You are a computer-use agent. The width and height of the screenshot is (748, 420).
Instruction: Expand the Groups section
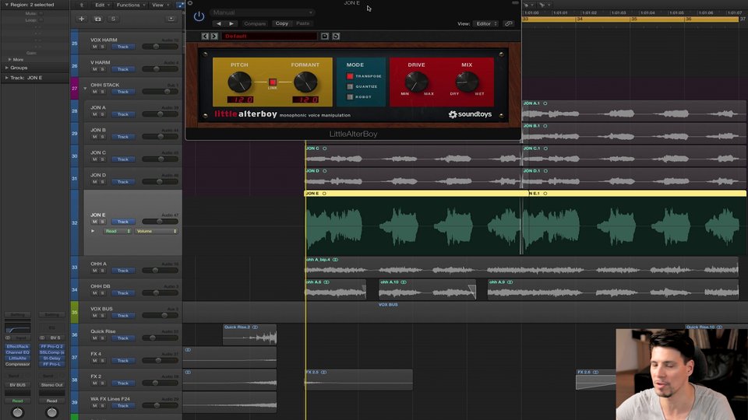point(7,68)
